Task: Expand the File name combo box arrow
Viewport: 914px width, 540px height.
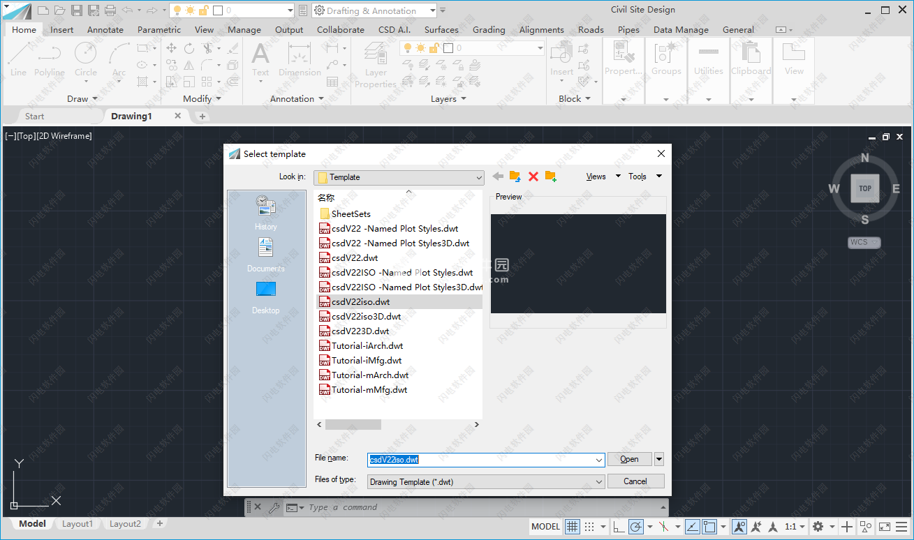Action: point(599,460)
